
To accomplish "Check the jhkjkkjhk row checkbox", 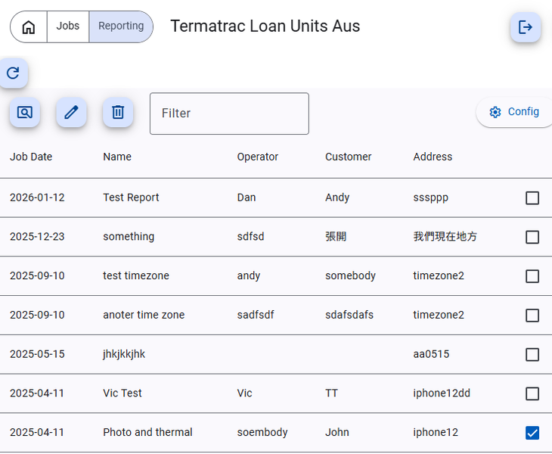I will pyautogui.click(x=532, y=354).
